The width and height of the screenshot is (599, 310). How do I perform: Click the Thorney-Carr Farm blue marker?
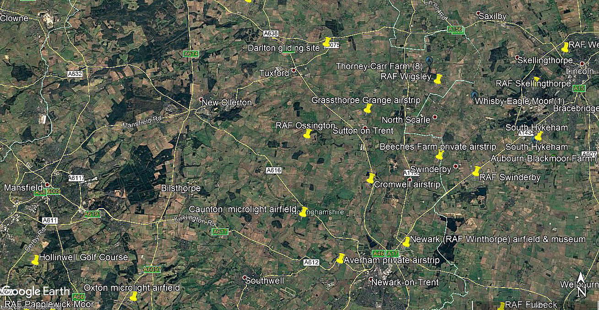429,60
